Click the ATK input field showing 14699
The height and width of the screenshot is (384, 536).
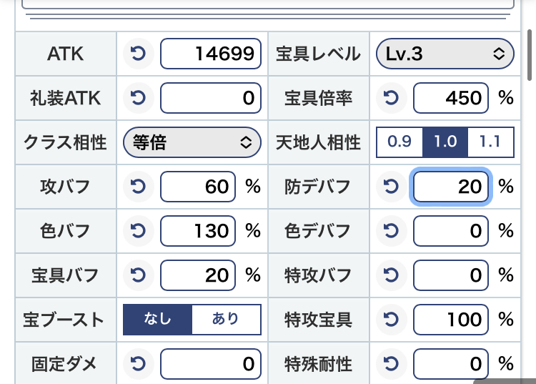coord(211,54)
